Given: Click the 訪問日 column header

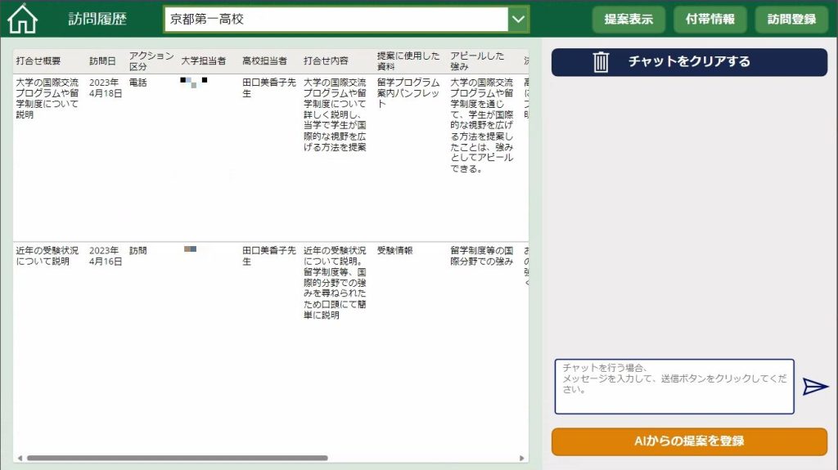Looking at the screenshot, I should click(x=103, y=61).
